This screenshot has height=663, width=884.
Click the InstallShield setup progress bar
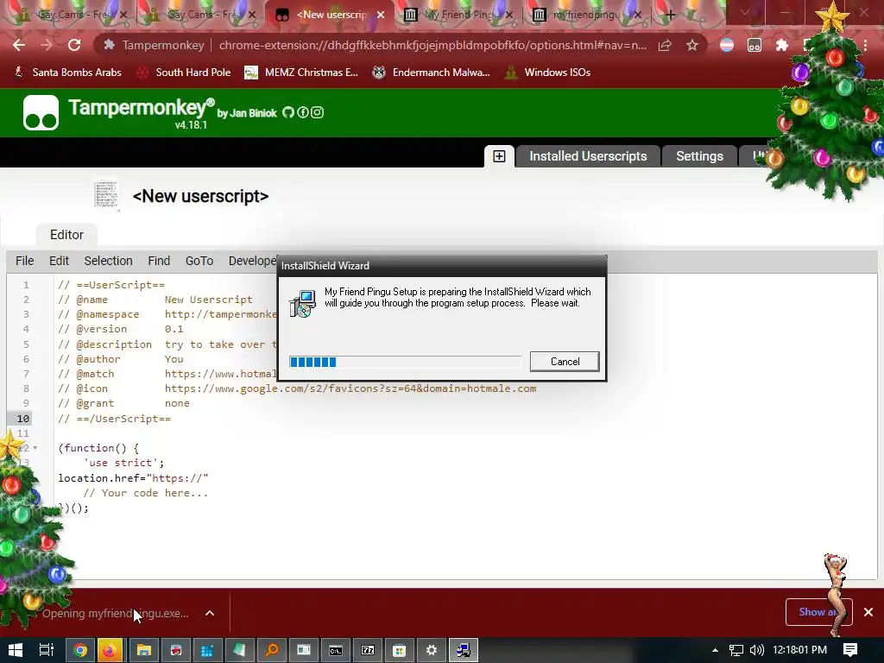(405, 362)
